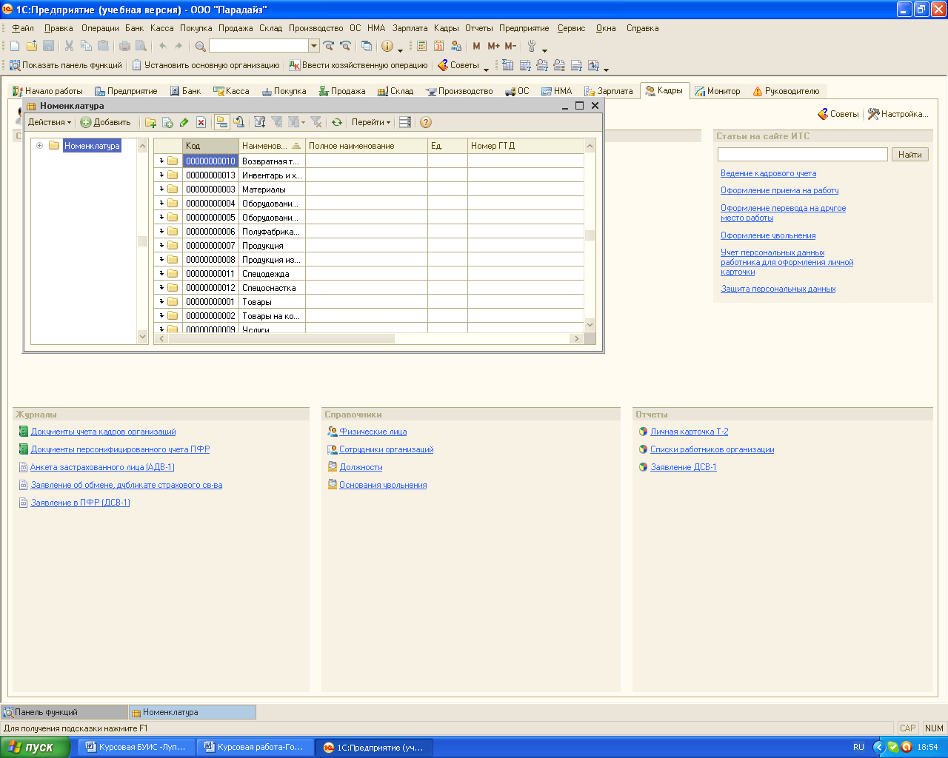Click the mark for deletion icon
The width and height of the screenshot is (948, 758).
[x=201, y=123]
